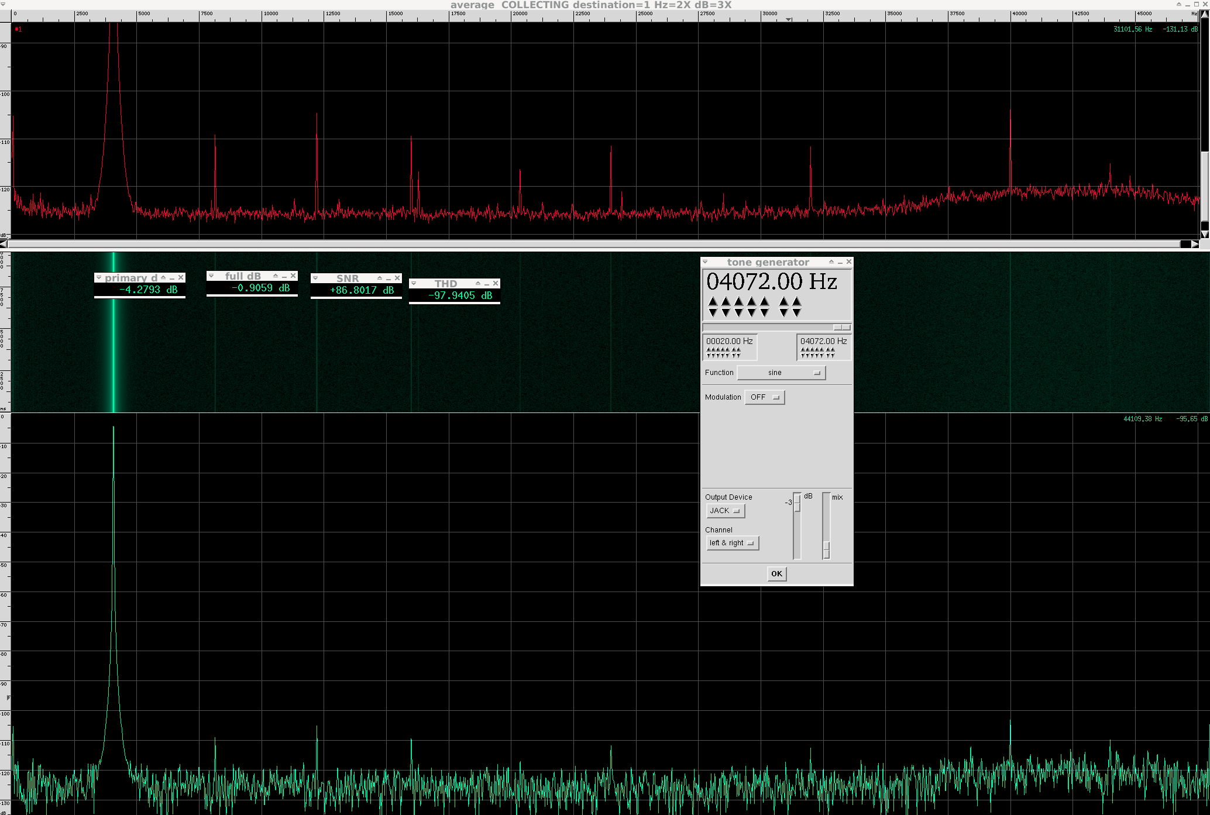Open the THD meter window menu
The image size is (1210, 815).
pos(414,283)
